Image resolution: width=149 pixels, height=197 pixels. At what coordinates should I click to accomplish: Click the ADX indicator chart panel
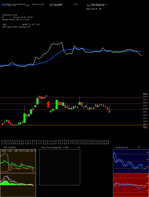click(18, 161)
